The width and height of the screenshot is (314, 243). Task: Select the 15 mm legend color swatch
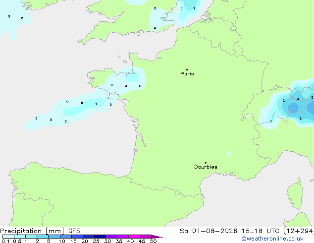pyautogui.click(x=77, y=237)
